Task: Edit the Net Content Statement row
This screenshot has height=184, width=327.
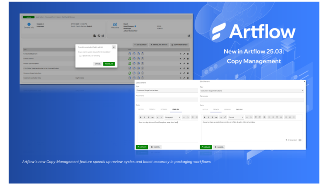Action: 184,54
